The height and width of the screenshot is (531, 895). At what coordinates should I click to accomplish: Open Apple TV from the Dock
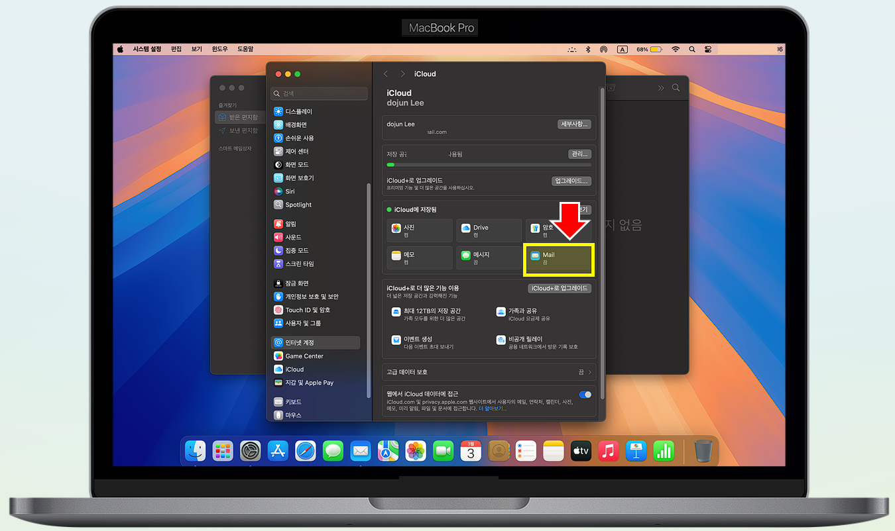(x=581, y=452)
